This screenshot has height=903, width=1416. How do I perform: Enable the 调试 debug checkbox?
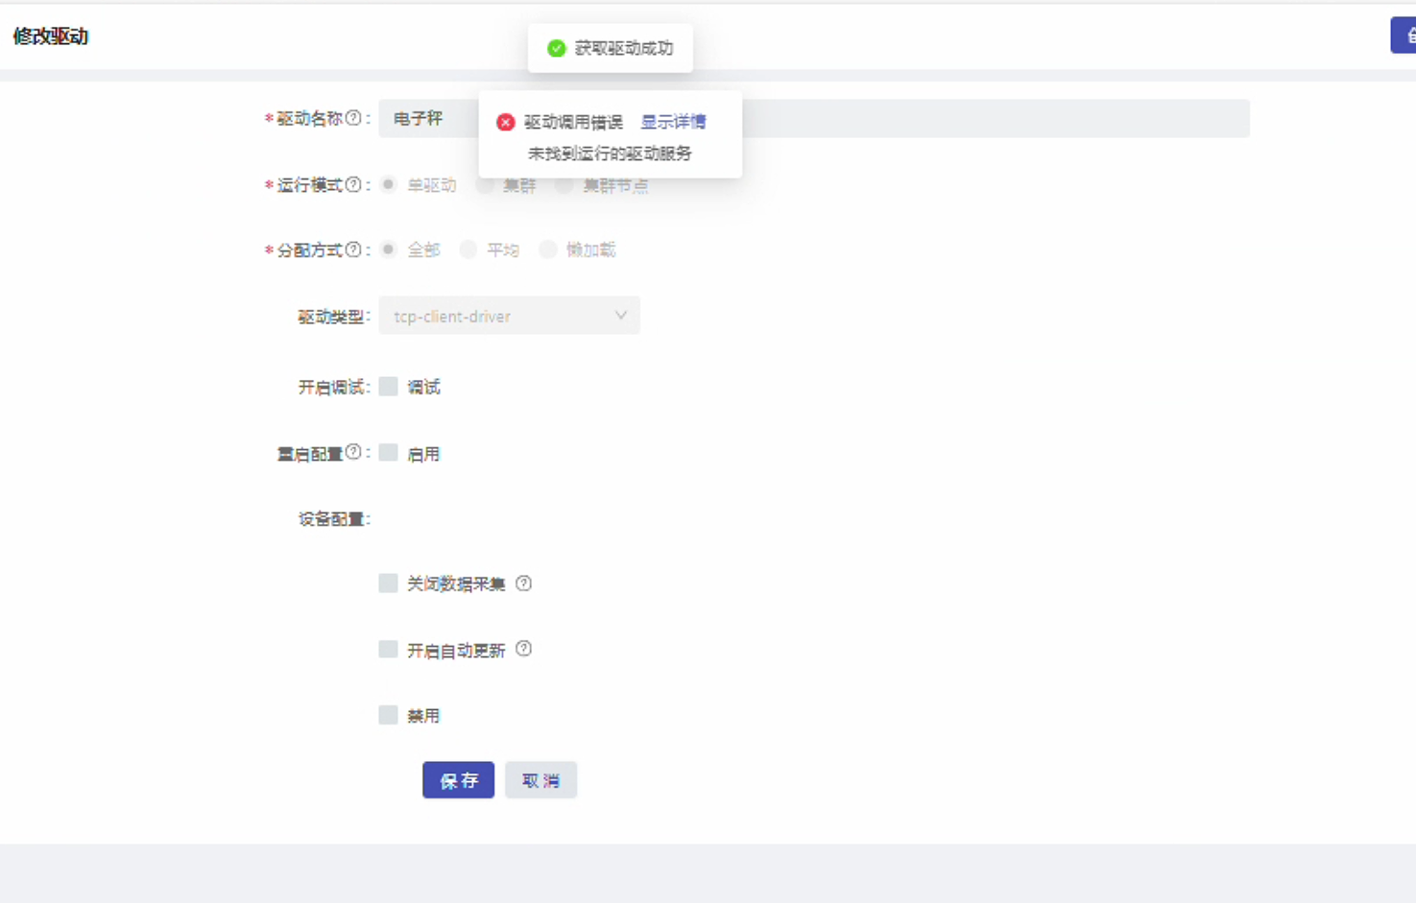click(388, 387)
